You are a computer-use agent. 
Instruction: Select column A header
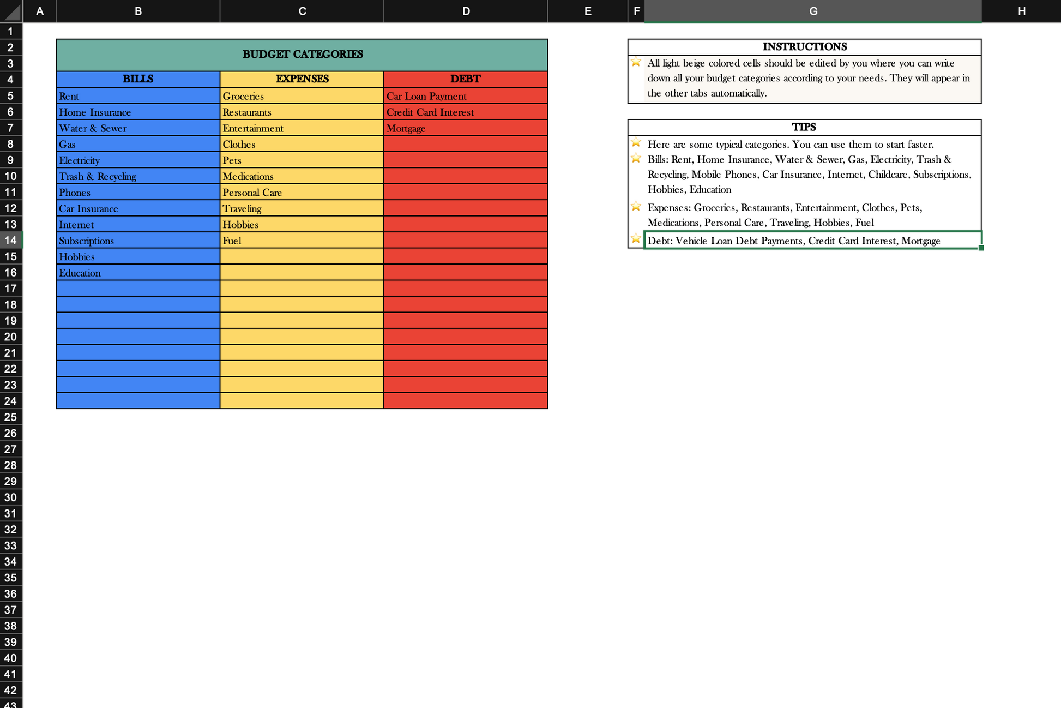coord(40,11)
